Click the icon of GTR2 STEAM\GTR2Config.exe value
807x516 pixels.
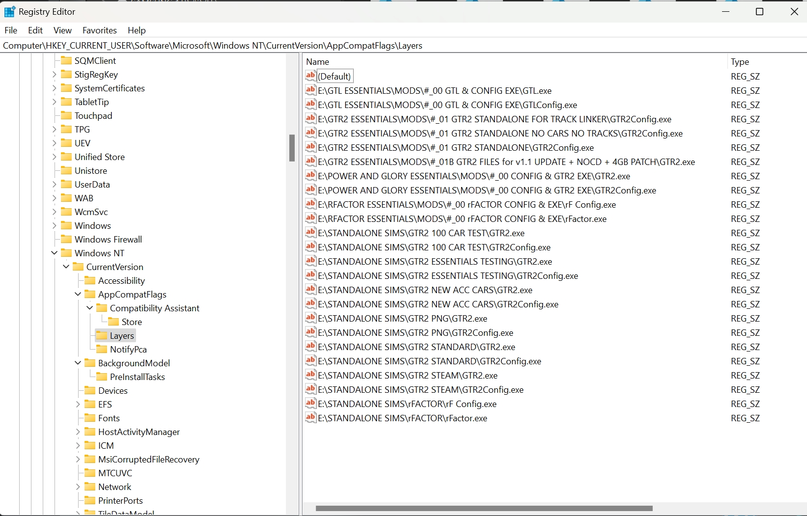click(x=310, y=389)
